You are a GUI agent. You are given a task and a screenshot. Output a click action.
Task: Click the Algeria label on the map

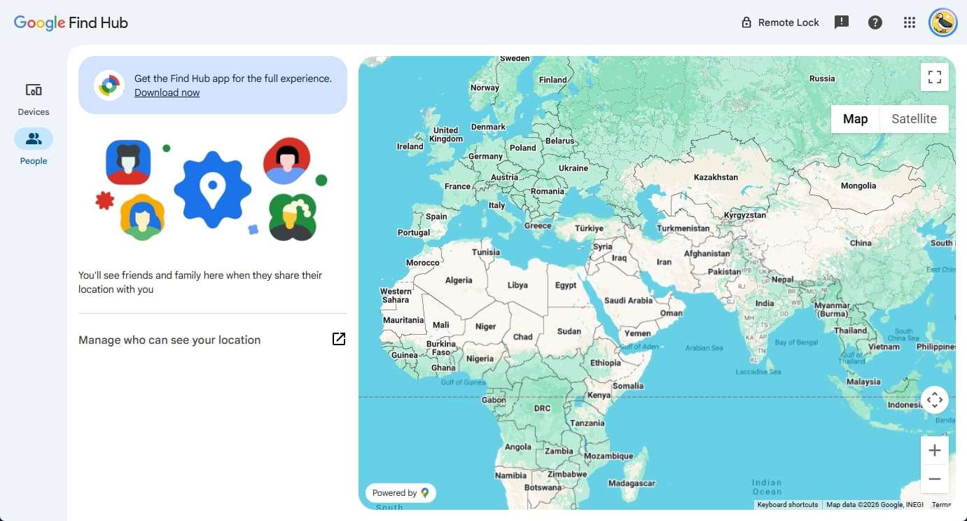click(459, 280)
